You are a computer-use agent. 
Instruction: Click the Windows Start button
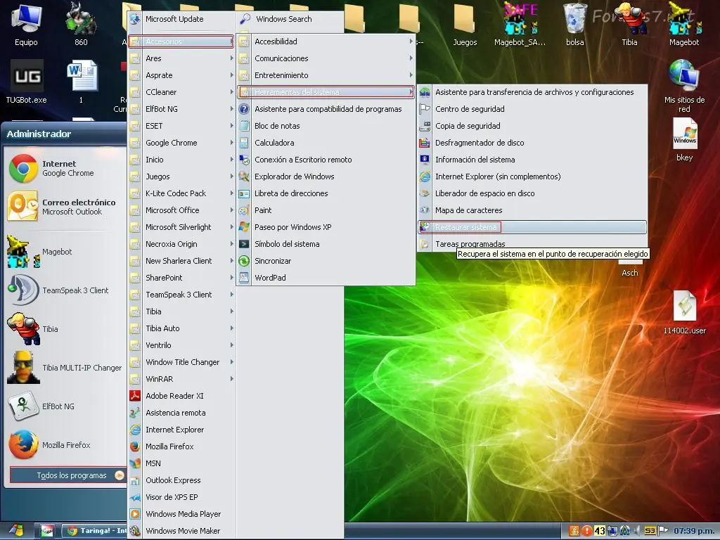(x=15, y=530)
